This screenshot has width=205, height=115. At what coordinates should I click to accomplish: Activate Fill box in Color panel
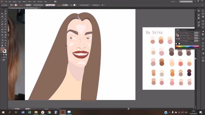pyautogui.click(x=176, y=34)
